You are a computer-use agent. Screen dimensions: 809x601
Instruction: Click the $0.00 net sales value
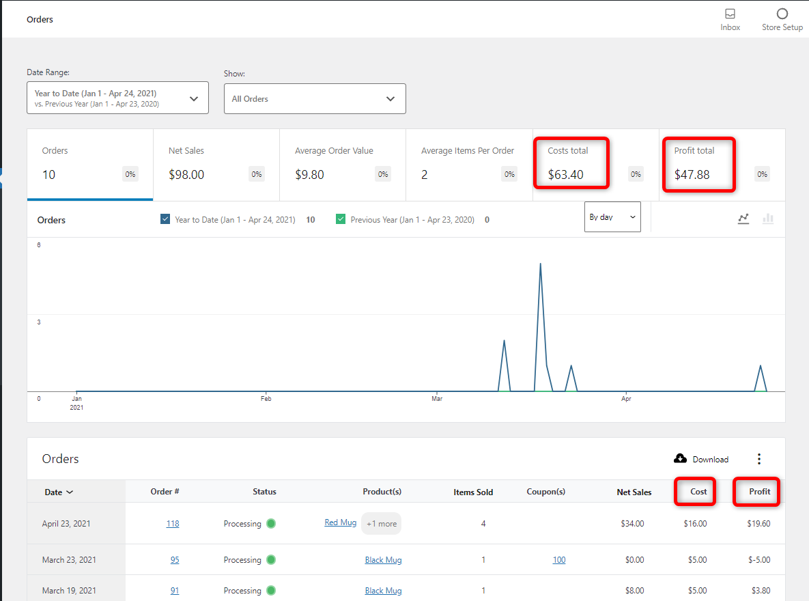[x=634, y=560]
